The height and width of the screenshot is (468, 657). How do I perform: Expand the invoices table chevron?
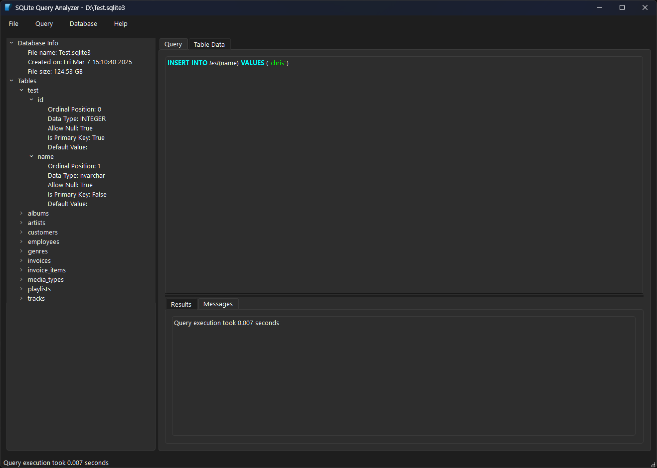click(21, 260)
